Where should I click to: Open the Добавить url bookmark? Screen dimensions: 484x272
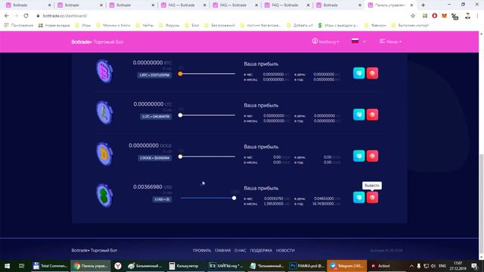point(299,25)
